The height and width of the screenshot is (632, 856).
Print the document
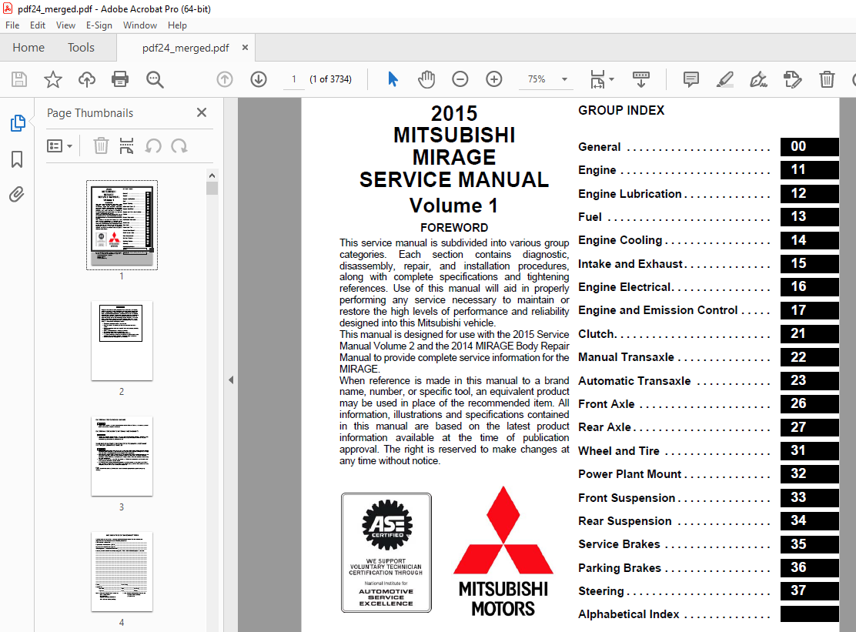(x=120, y=80)
